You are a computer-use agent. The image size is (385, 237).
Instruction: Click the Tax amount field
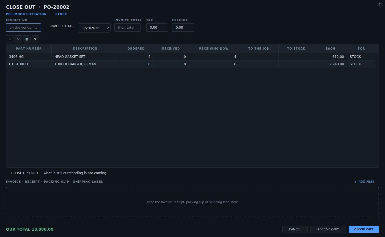tap(157, 28)
